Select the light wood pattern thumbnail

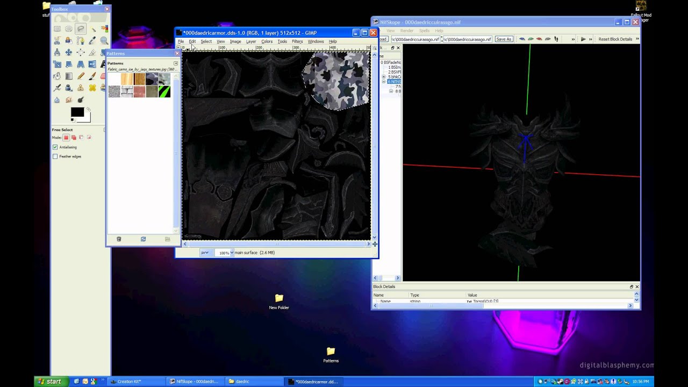point(126,80)
